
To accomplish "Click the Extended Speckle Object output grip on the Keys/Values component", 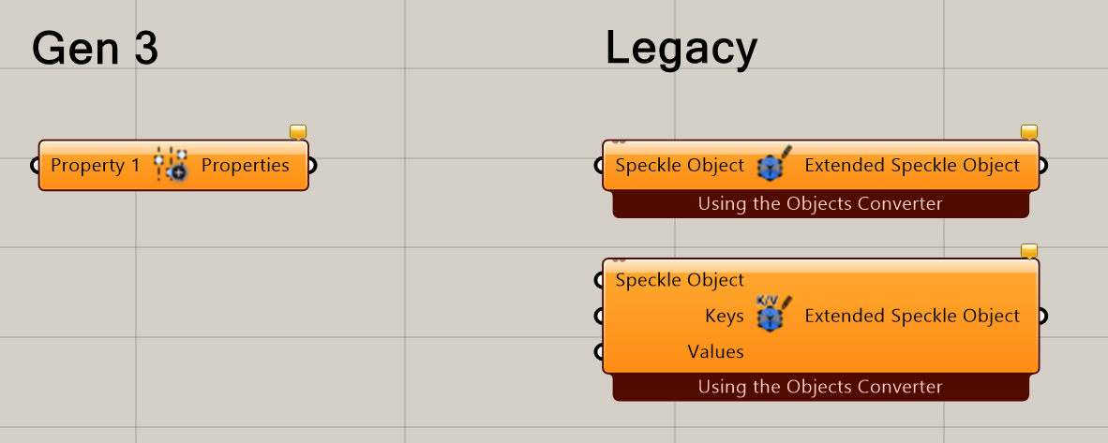I will pos(1043,315).
